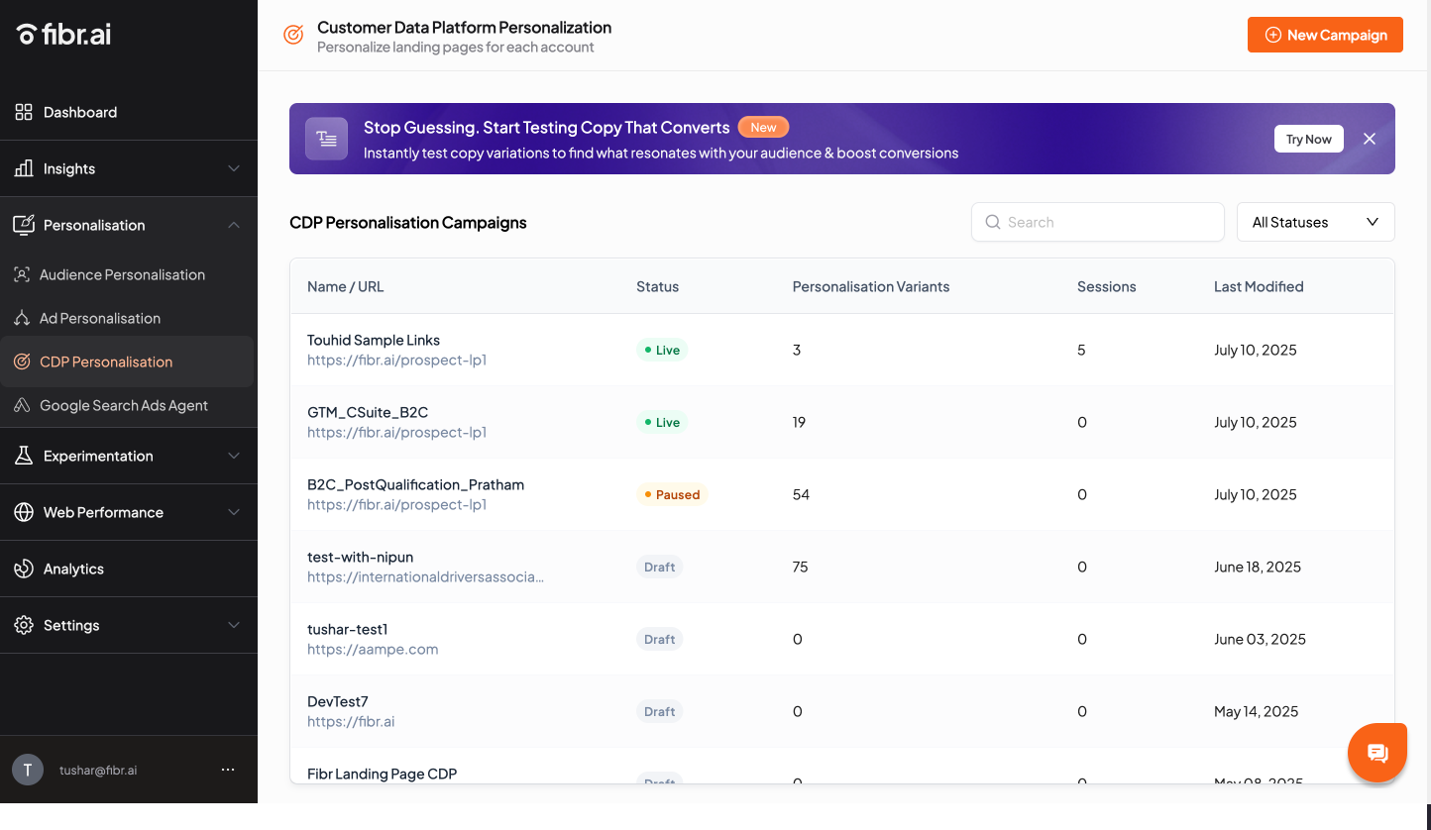Focus the campaign Search field
The width and height of the screenshot is (1431, 830).
(1098, 222)
